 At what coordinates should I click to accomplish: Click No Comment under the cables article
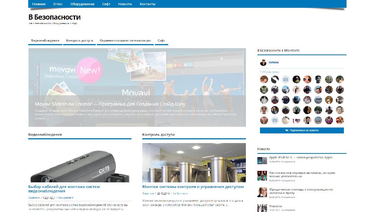[66, 198]
